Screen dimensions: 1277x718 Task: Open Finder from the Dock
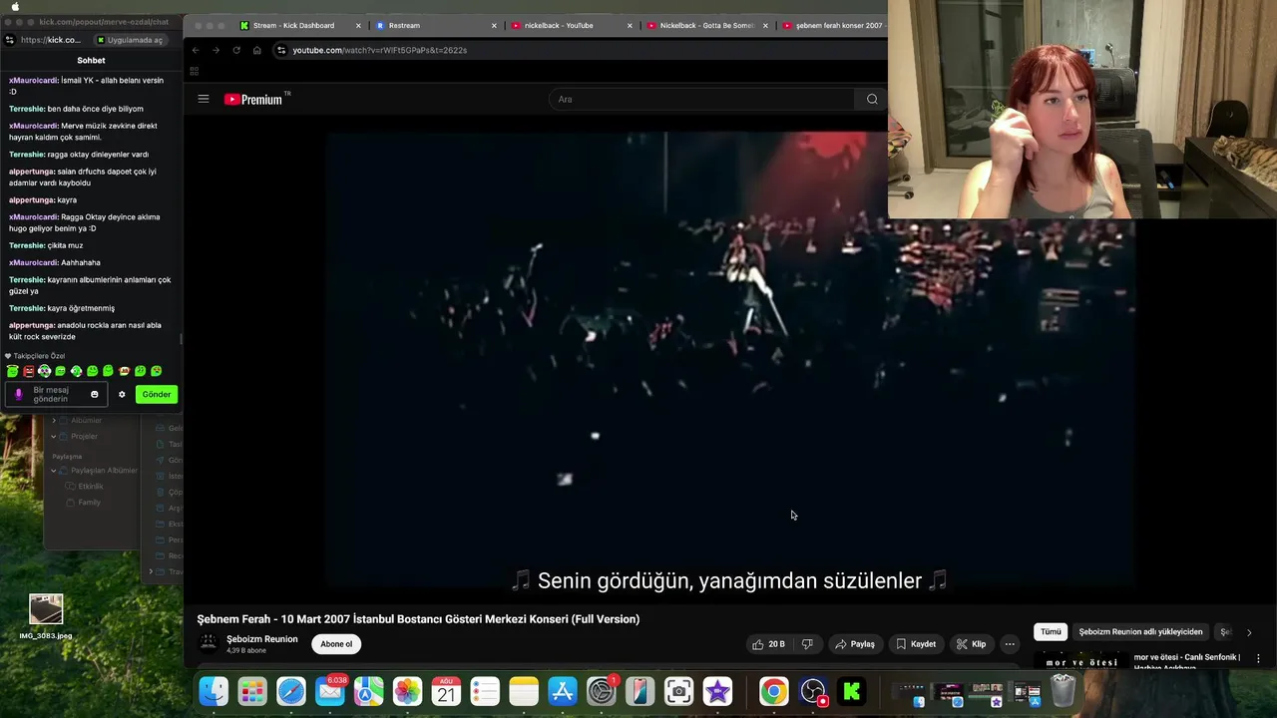tap(213, 691)
